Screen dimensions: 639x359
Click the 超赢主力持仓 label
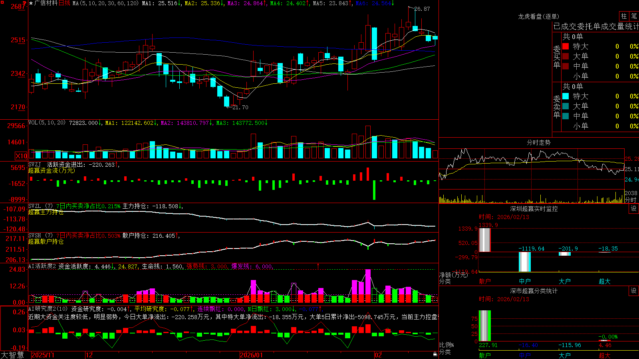click(x=46, y=212)
